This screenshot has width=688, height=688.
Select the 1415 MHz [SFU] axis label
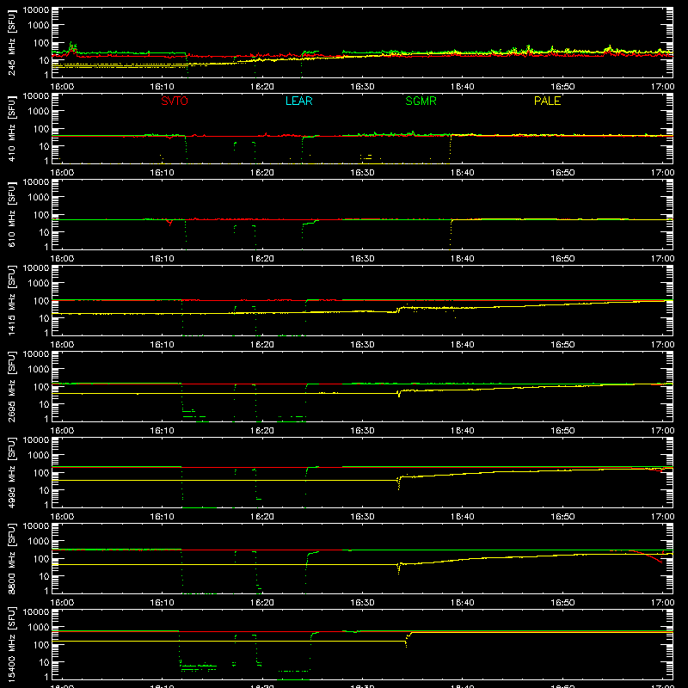(11, 301)
